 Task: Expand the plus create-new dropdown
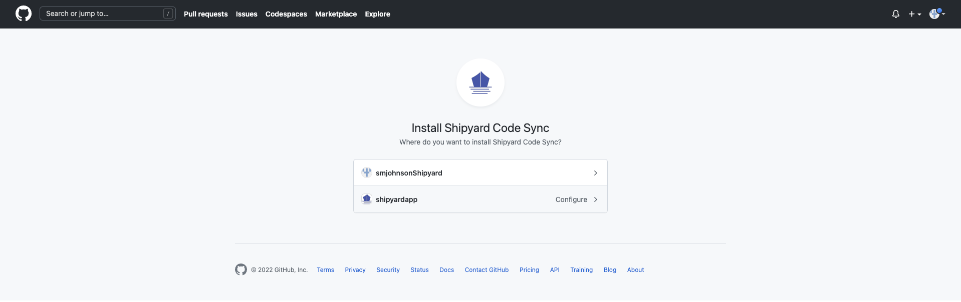(915, 14)
